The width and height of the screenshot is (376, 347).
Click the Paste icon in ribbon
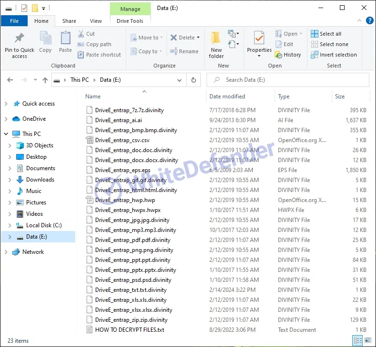point(65,39)
